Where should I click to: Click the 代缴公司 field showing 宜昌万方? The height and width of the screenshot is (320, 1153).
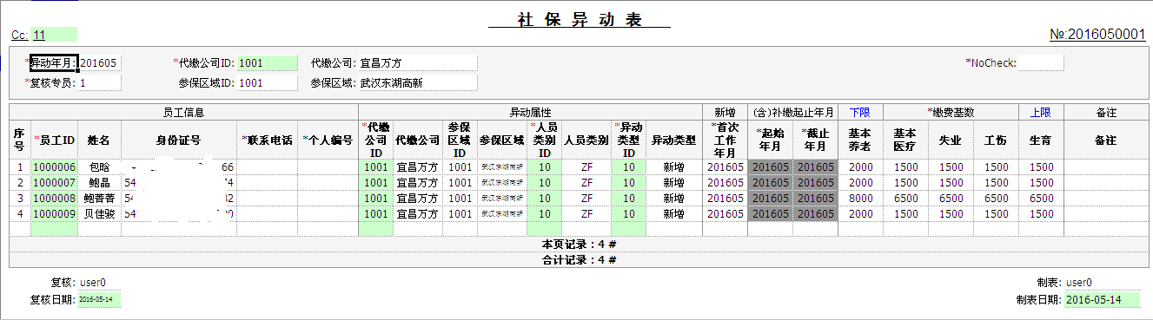click(417, 63)
